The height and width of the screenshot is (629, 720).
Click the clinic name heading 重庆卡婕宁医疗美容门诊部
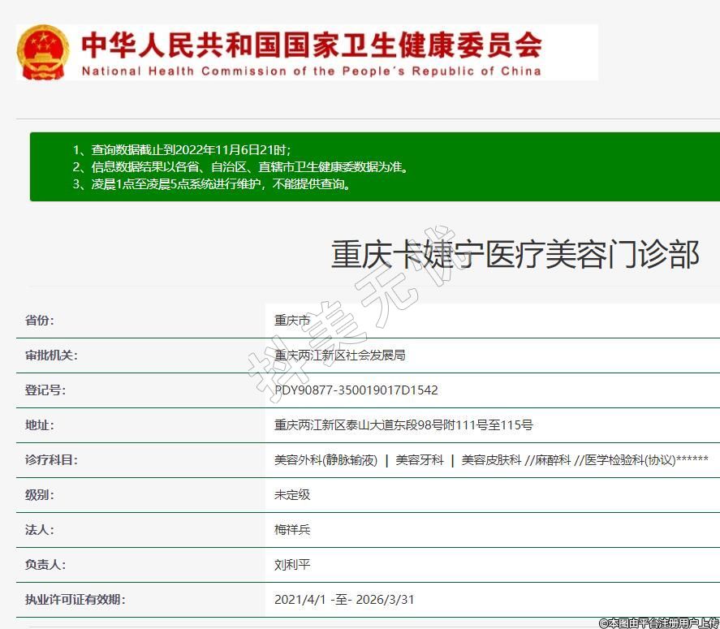coord(515,255)
